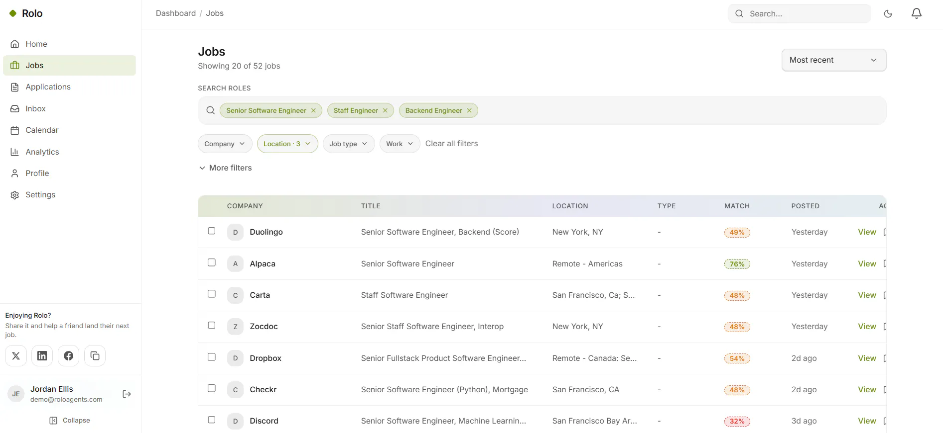Click the Location column header
The image size is (943, 433).
[570, 206]
